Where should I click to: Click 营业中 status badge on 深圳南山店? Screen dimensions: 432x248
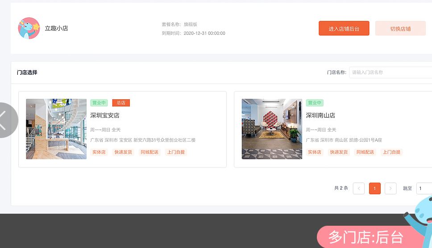pos(315,103)
